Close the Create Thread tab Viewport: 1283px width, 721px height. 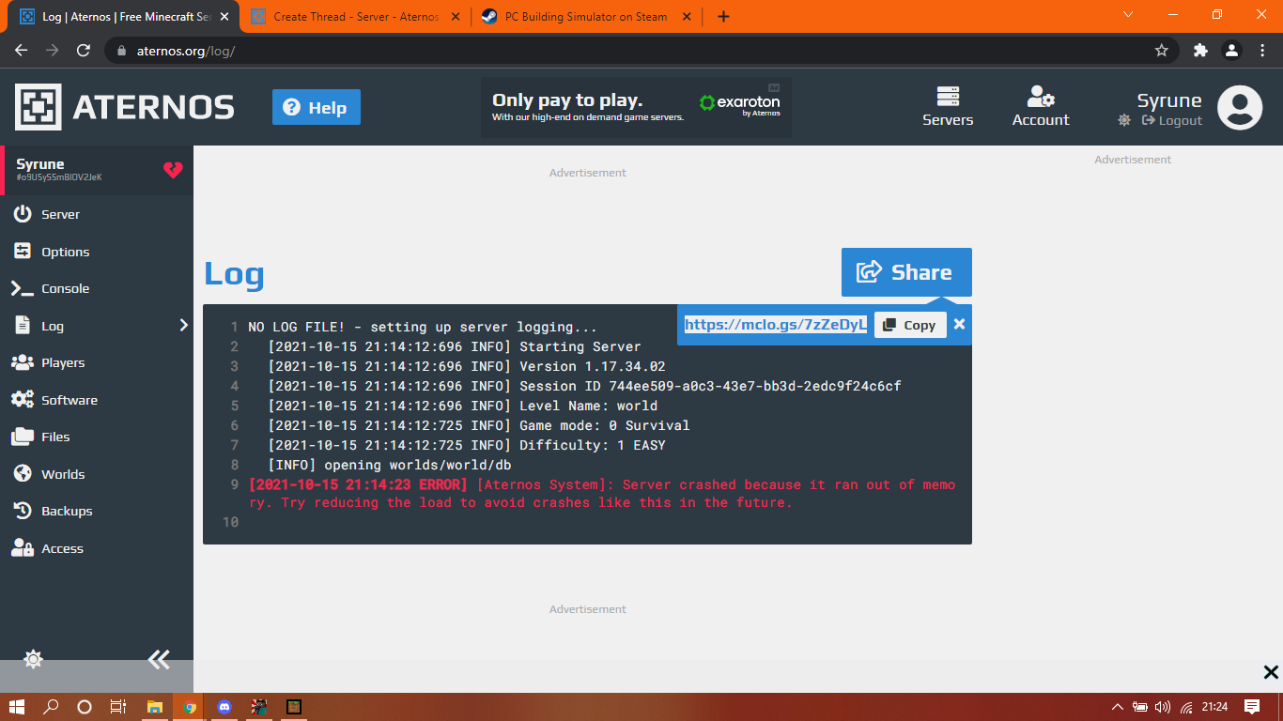[456, 16]
